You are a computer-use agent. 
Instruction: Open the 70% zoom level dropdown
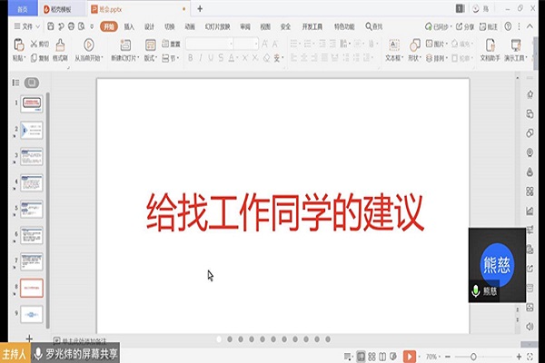pyautogui.click(x=435, y=356)
